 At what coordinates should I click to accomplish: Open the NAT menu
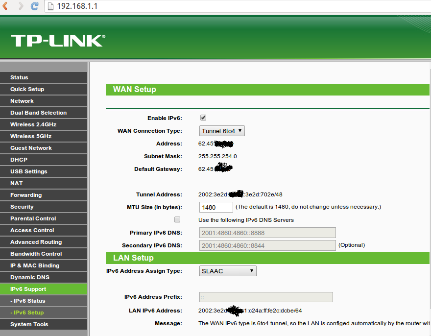tap(44, 183)
